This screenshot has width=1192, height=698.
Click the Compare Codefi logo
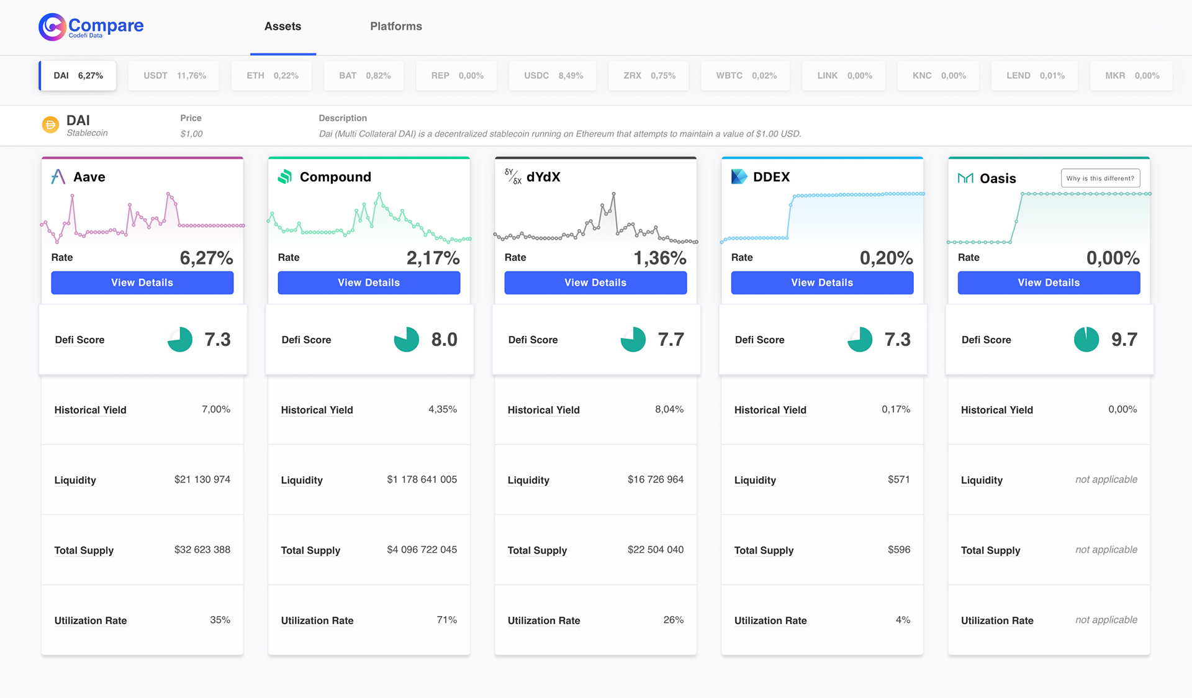(x=91, y=27)
